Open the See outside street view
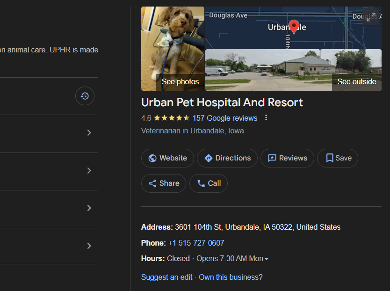 pos(356,81)
